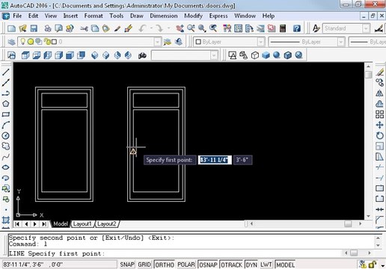Screen dimensions: 386x269
Task: Click the Mirror modify tool
Action: [x=379, y=93]
